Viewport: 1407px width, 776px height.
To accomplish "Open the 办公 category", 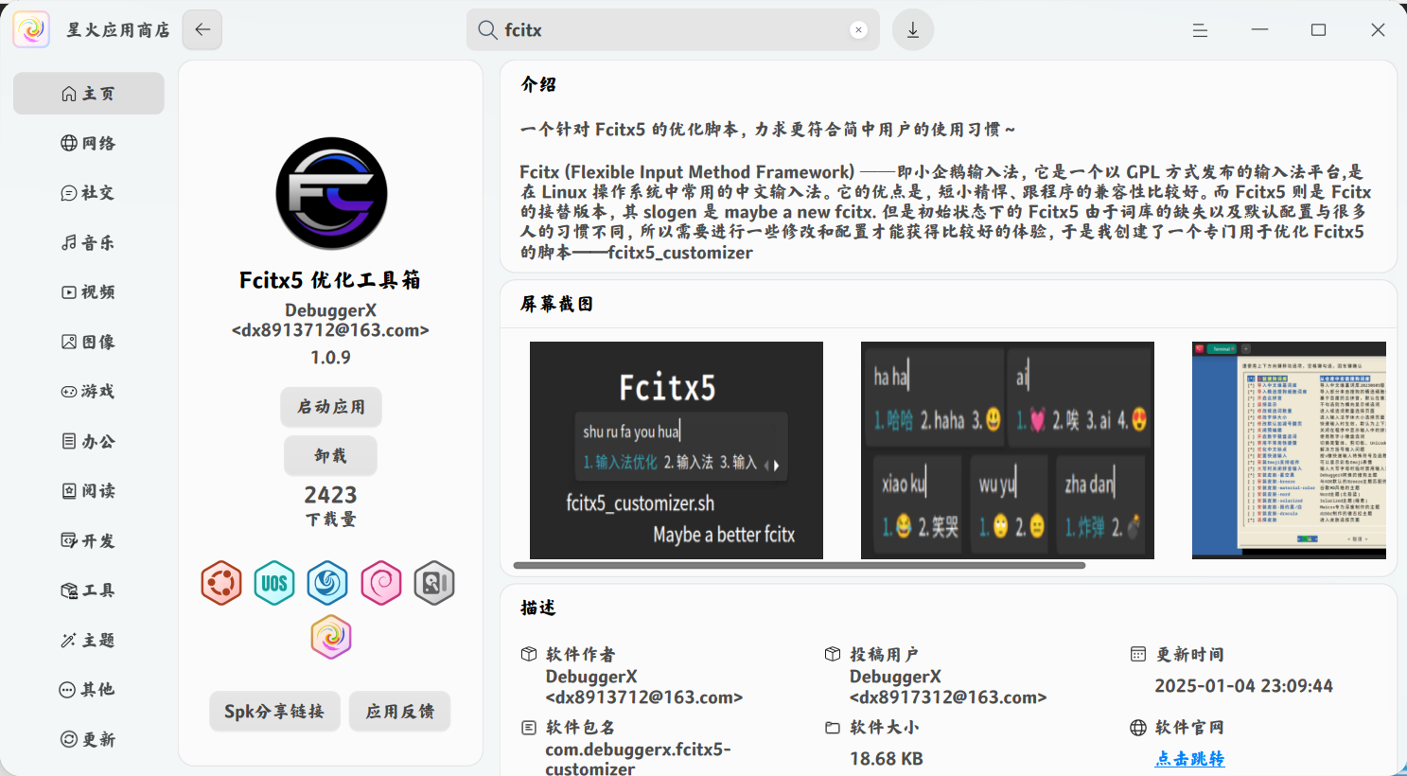I will [89, 441].
